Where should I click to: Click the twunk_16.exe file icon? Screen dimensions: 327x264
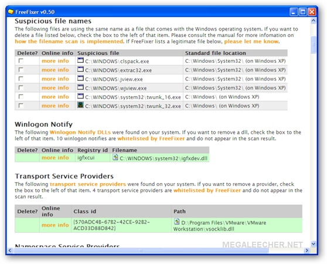80,96
